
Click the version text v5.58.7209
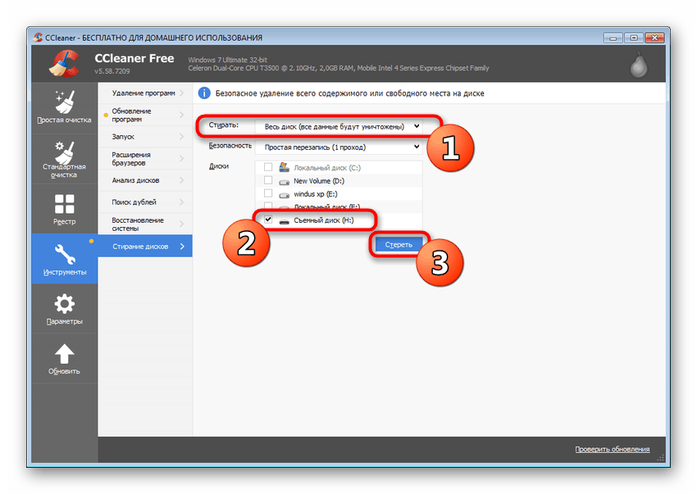[112, 71]
